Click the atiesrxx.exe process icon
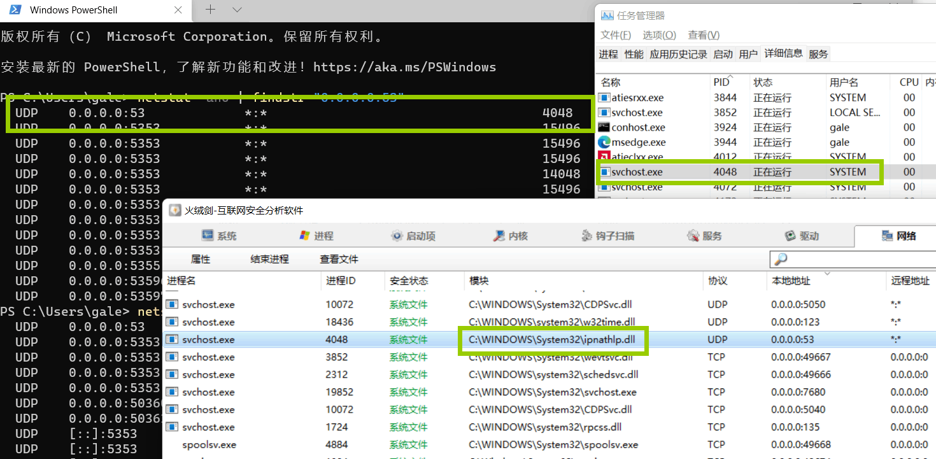The image size is (936, 459). point(604,97)
